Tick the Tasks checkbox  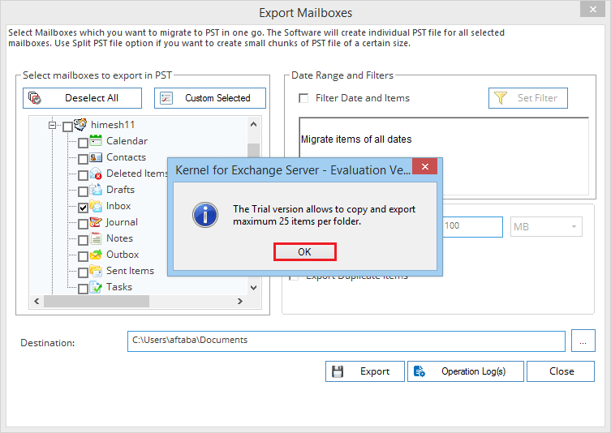click(x=83, y=289)
